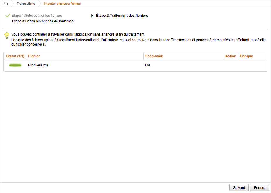Click the Banque column header

(x=246, y=56)
